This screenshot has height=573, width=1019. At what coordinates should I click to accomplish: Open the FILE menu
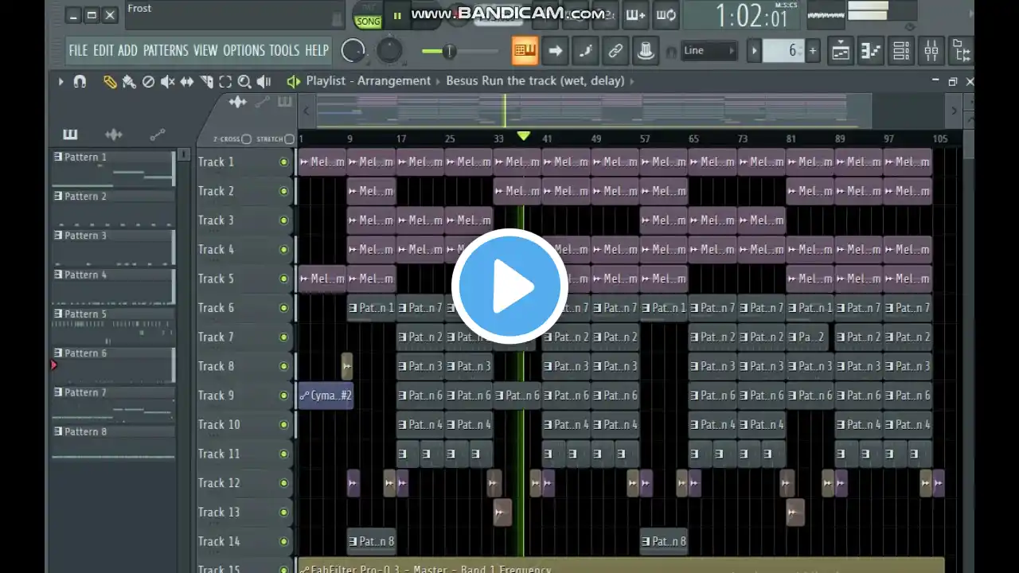[78, 51]
